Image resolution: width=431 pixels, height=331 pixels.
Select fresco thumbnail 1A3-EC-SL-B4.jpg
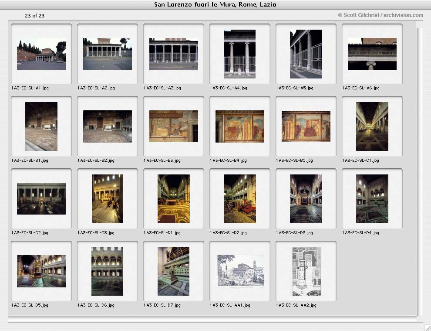240,126
